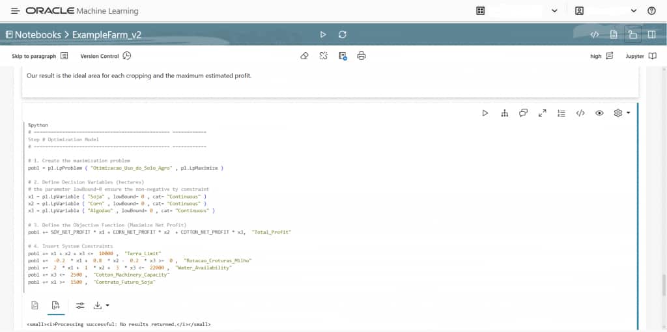Screen dimensions: 667x332
Task: Toggle line numbers in paragraph
Action: (x=561, y=113)
